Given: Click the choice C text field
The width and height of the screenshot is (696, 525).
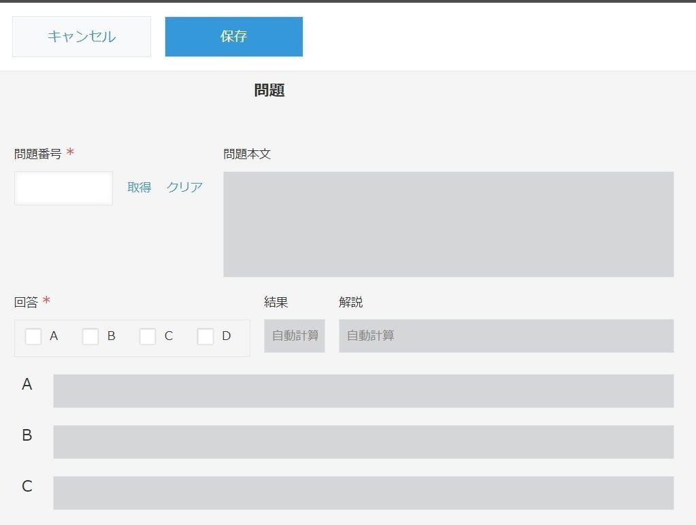Looking at the screenshot, I should 363,493.
